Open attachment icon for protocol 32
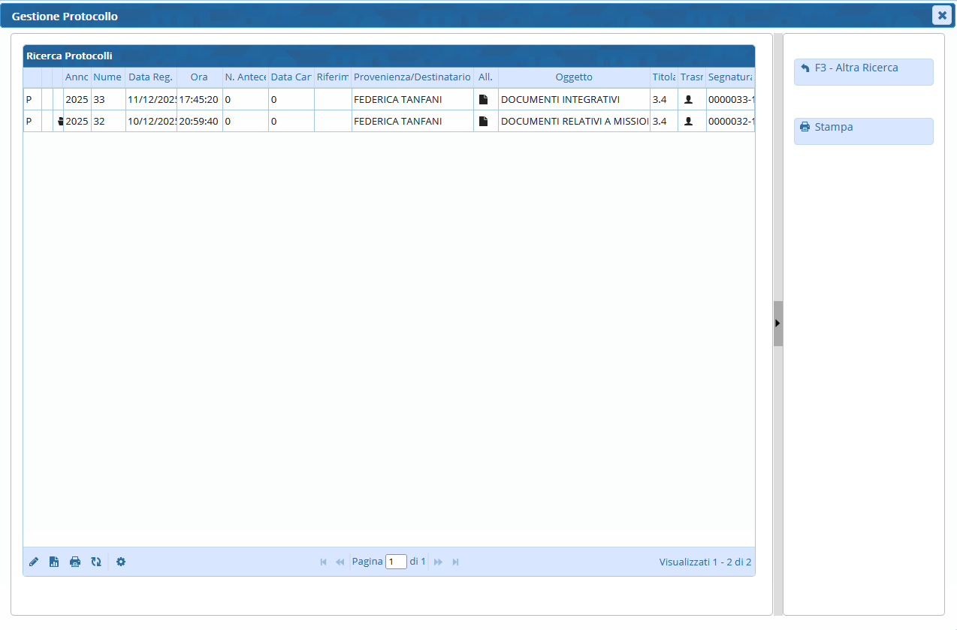Screen dimensions: 957x630 [x=484, y=122]
